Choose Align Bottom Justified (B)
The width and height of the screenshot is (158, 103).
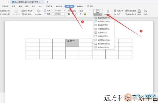point(104,40)
